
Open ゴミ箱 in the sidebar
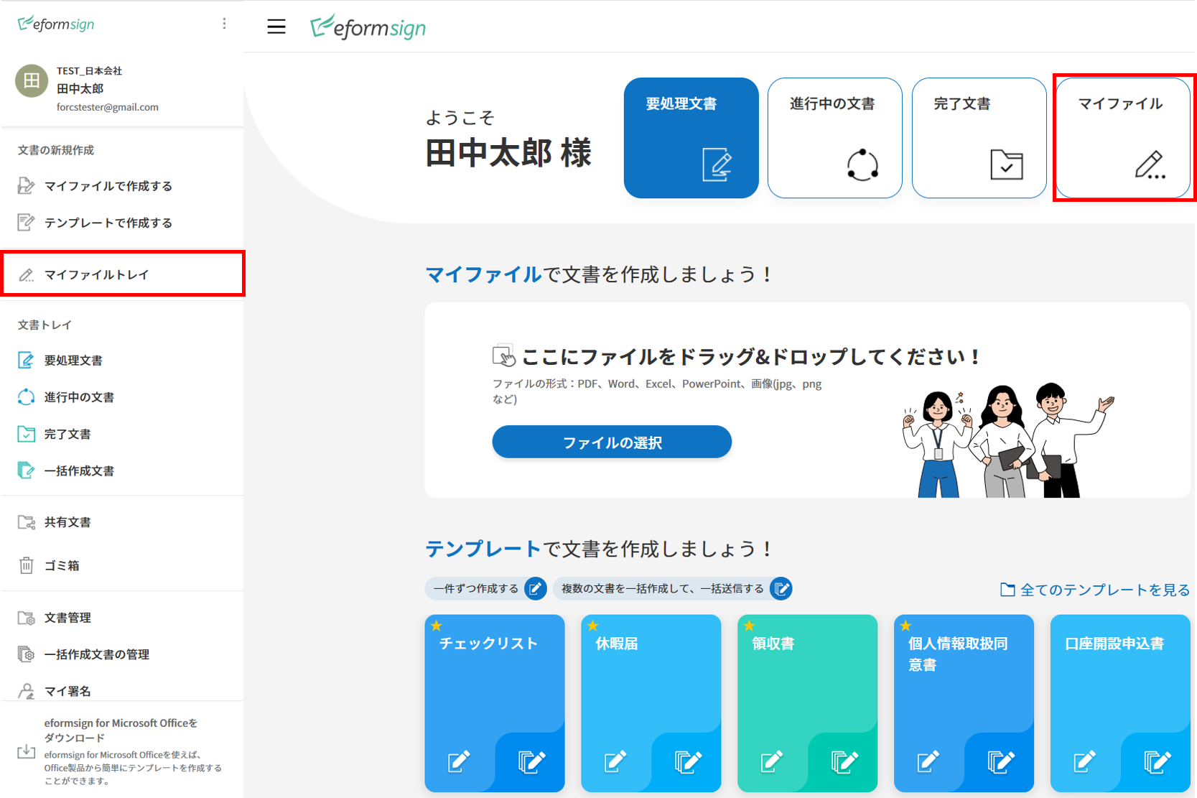coord(62,566)
